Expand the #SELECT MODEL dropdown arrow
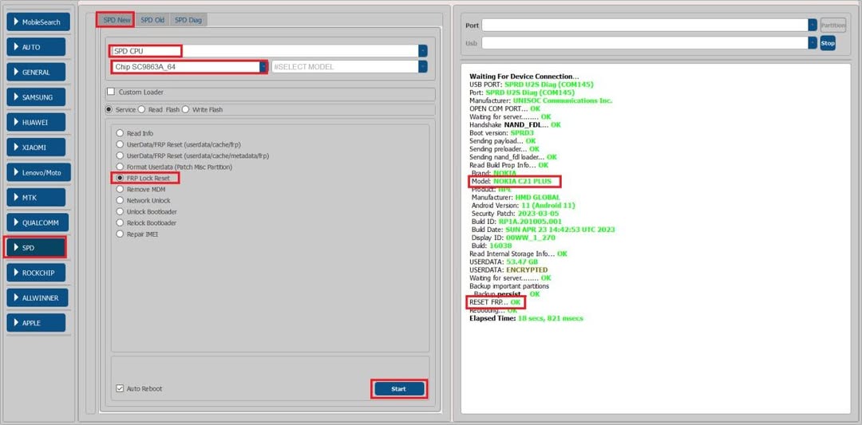862x425 pixels. pyautogui.click(x=423, y=66)
